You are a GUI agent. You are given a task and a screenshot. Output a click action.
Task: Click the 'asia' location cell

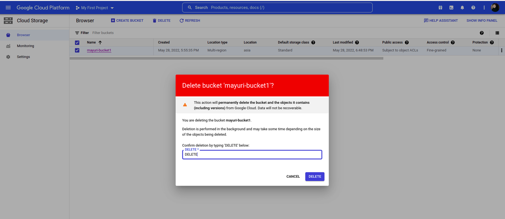pyautogui.click(x=247, y=50)
